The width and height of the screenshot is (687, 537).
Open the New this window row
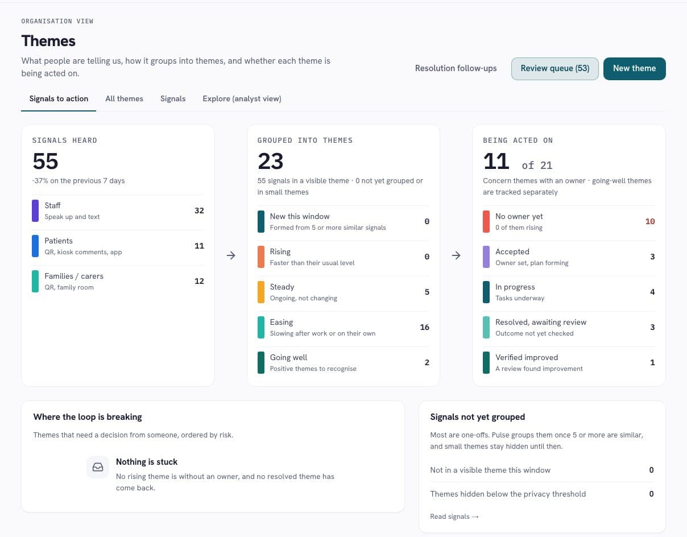pyautogui.click(x=343, y=221)
